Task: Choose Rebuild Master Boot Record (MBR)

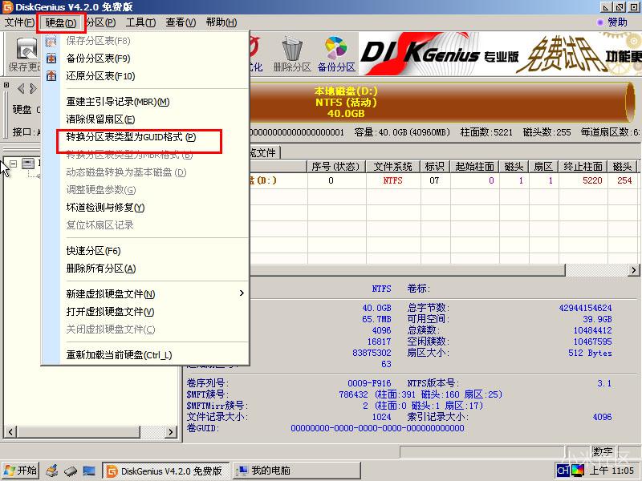Action: (117, 102)
